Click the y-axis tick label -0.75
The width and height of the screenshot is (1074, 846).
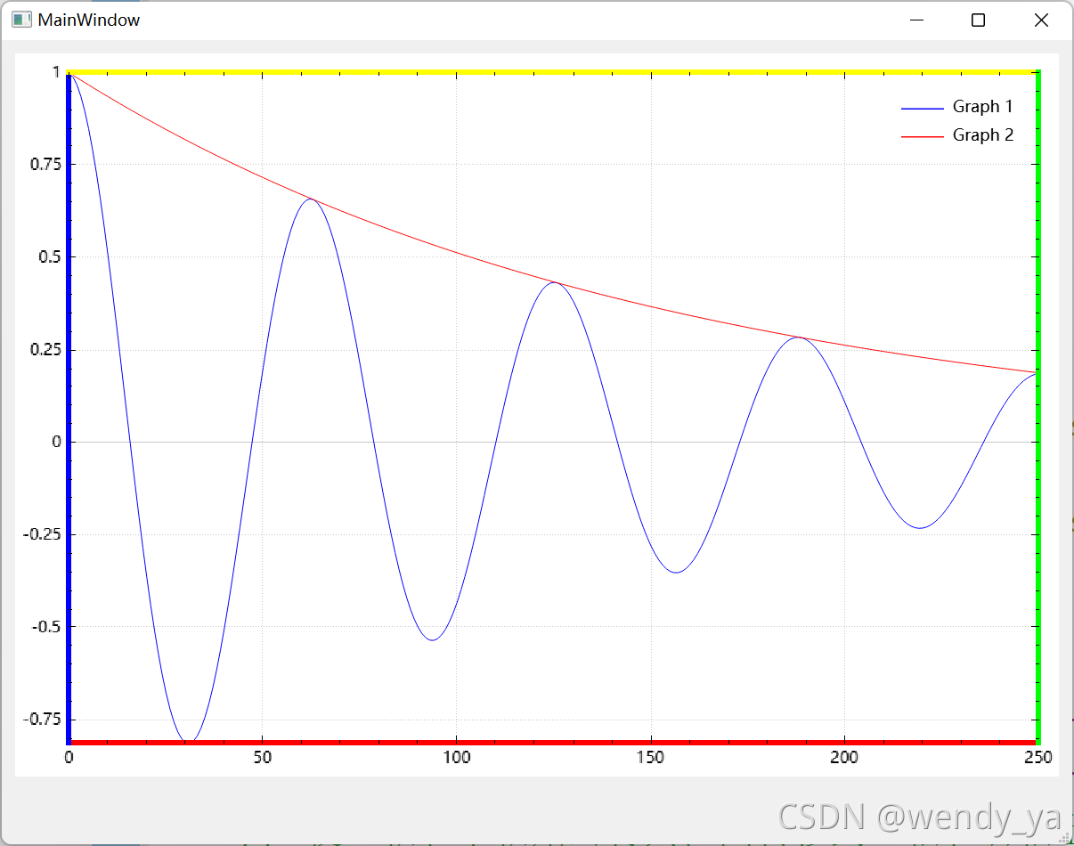coord(42,720)
